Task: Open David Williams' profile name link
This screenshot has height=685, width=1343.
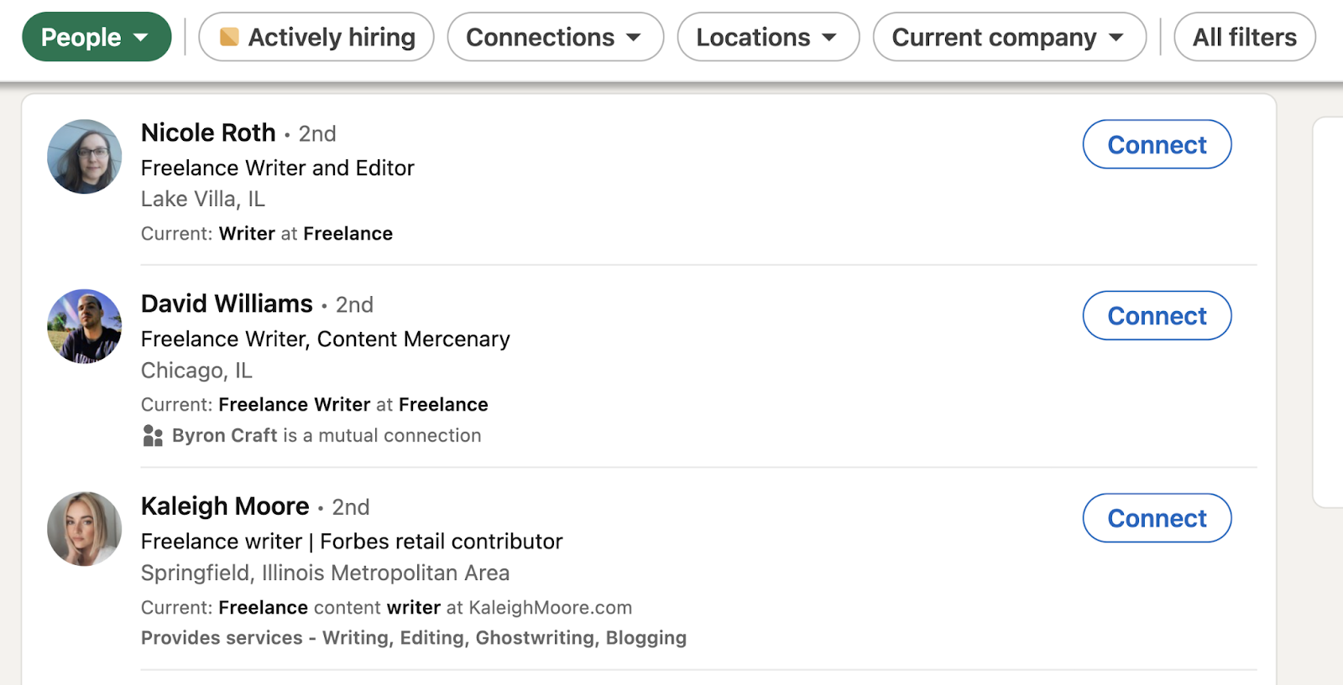Action: [227, 304]
